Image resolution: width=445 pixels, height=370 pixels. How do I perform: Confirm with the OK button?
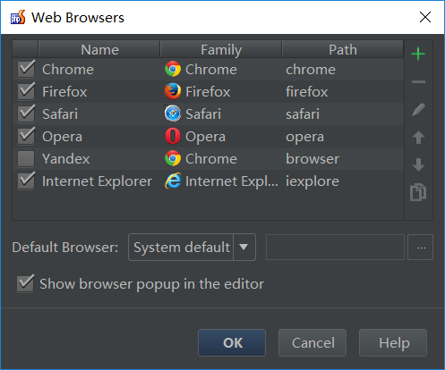click(x=232, y=342)
